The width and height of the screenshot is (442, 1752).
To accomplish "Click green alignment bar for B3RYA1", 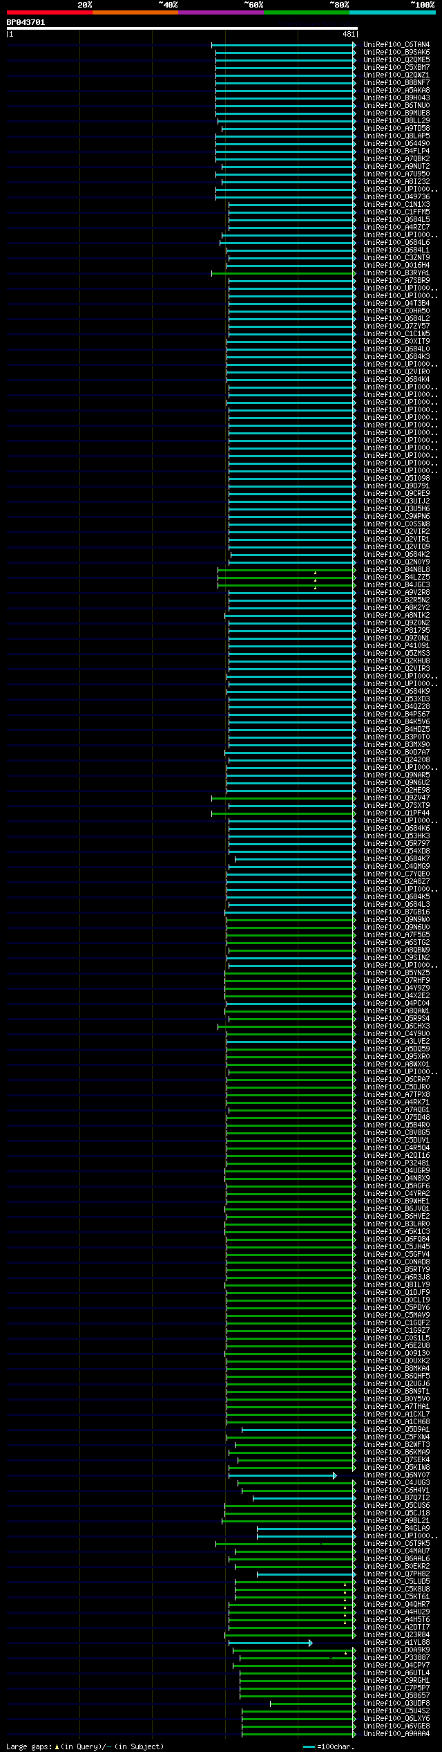I will coord(283,273).
